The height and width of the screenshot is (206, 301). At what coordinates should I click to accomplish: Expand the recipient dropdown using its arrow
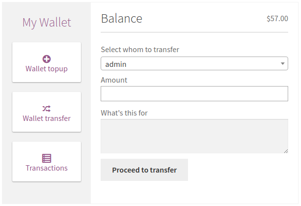(282, 63)
